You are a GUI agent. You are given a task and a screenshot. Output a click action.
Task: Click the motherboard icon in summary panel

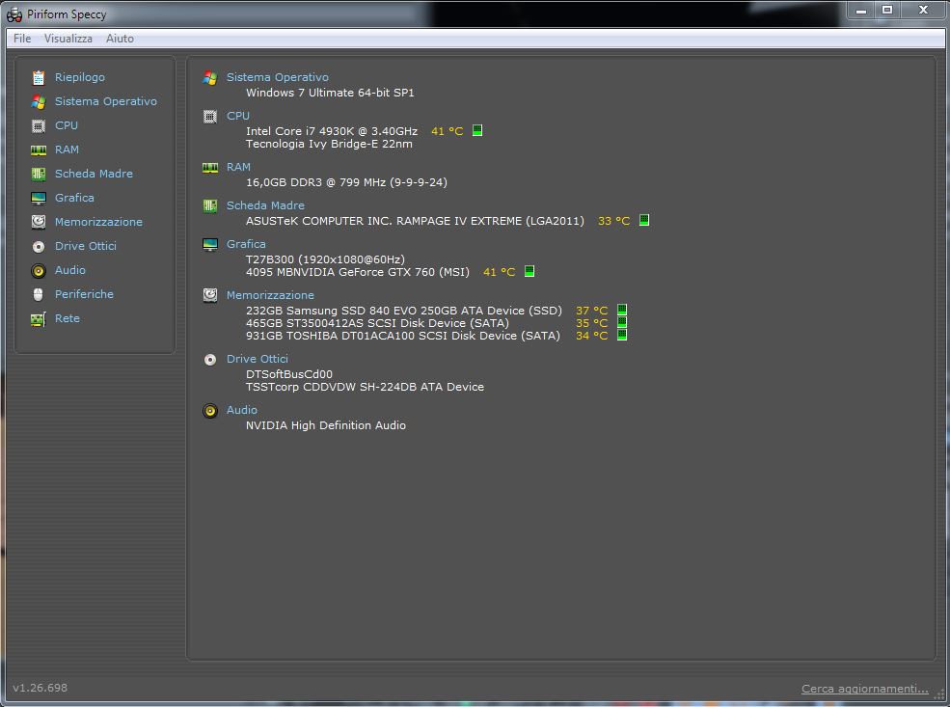point(210,206)
